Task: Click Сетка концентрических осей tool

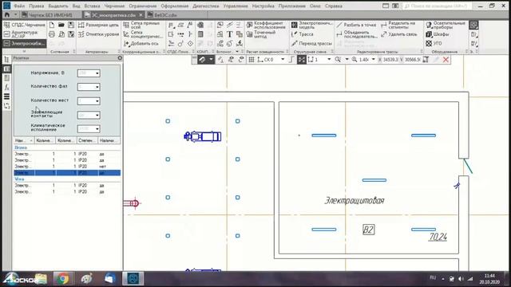Action: pos(143,34)
